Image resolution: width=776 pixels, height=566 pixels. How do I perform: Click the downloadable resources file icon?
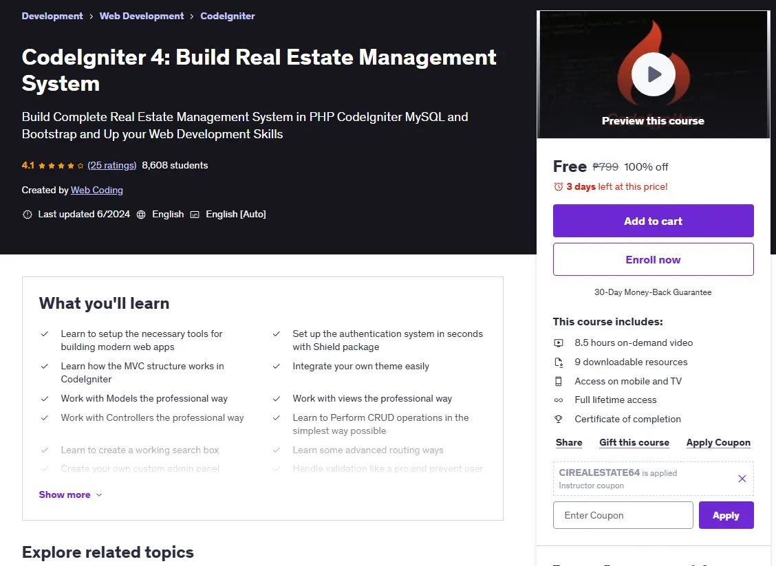[558, 362]
